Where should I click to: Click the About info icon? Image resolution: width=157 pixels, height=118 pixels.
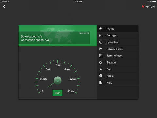101,76
